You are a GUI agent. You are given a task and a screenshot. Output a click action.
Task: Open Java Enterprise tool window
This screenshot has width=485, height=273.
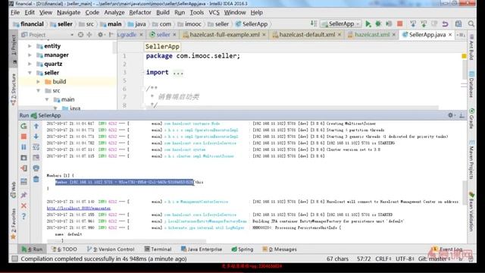click(x=202, y=249)
